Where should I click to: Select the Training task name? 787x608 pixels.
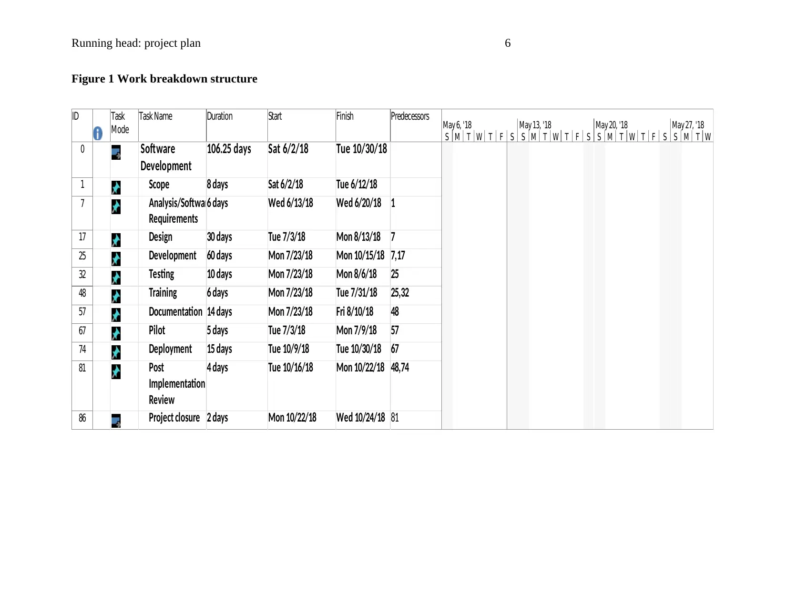tap(163, 293)
